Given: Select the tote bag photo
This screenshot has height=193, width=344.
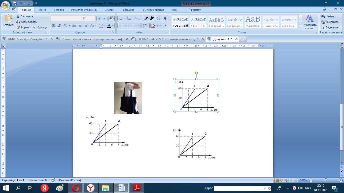Looking at the screenshot, I should tap(128, 98).
